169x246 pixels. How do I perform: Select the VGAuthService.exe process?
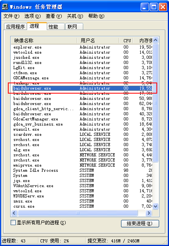click(82, 186)
